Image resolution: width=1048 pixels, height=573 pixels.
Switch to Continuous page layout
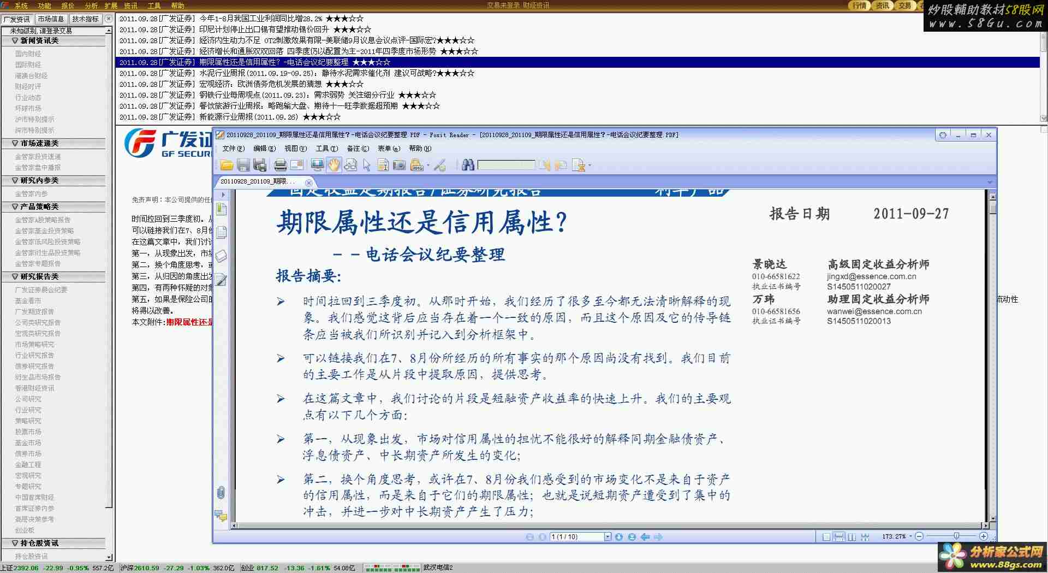click(839, 537)
